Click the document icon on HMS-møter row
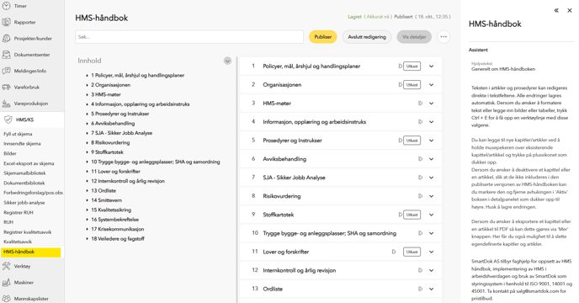The width and height of the screenshot is (579, 303). coord(420,104)
